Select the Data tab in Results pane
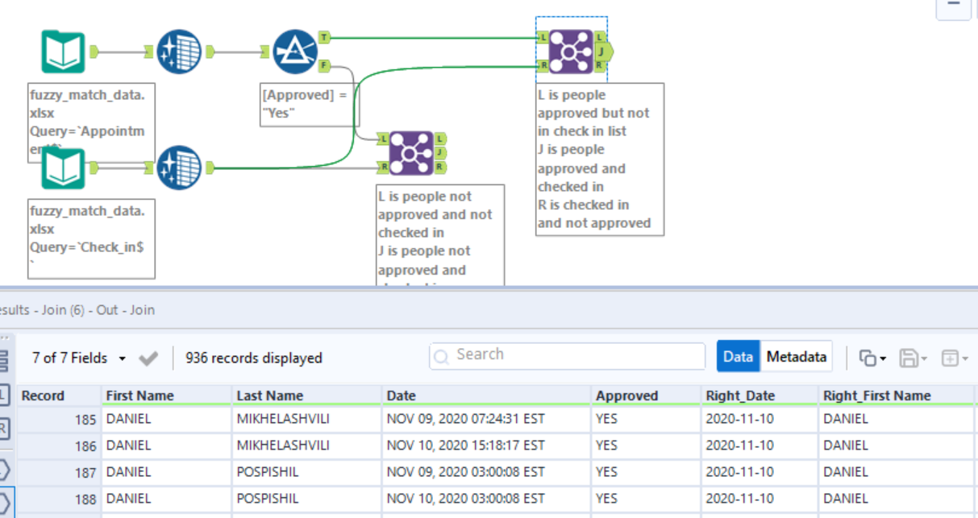This screenshot has height=518, width=978. click(x=738, y=355)
